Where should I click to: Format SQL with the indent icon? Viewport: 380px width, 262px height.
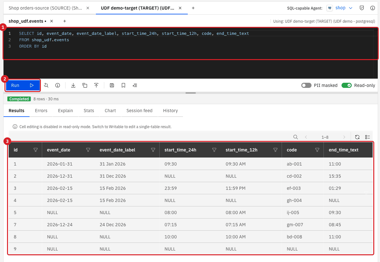(x=135, y=85)
